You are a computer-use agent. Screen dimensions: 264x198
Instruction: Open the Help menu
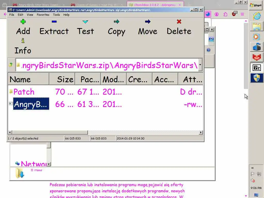click(66, 15)
